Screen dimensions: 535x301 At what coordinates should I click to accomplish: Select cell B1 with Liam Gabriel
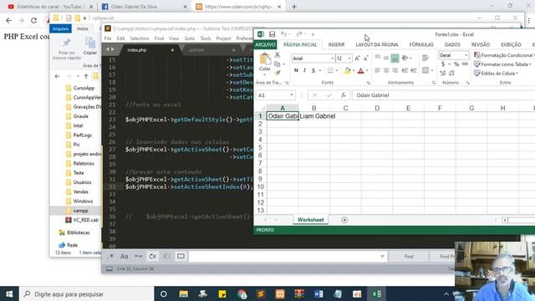coord(314,116)
